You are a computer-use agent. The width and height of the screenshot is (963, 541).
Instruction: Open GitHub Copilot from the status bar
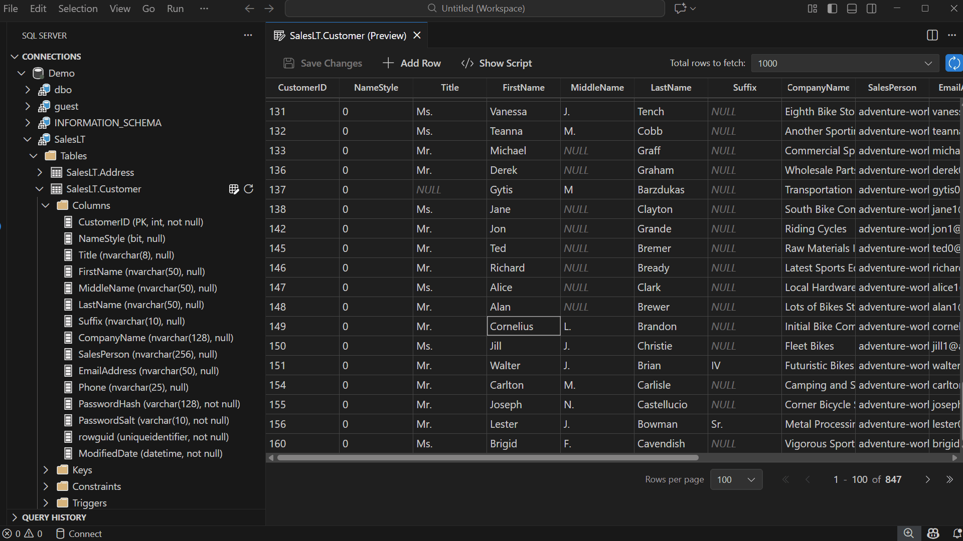pyautogui.click(x=933, y=533)
